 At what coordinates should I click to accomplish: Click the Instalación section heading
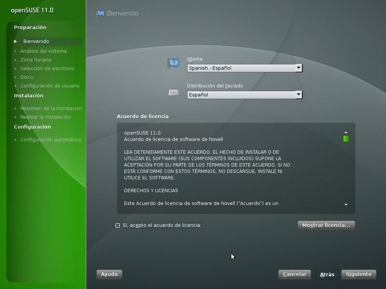point(28,95)
